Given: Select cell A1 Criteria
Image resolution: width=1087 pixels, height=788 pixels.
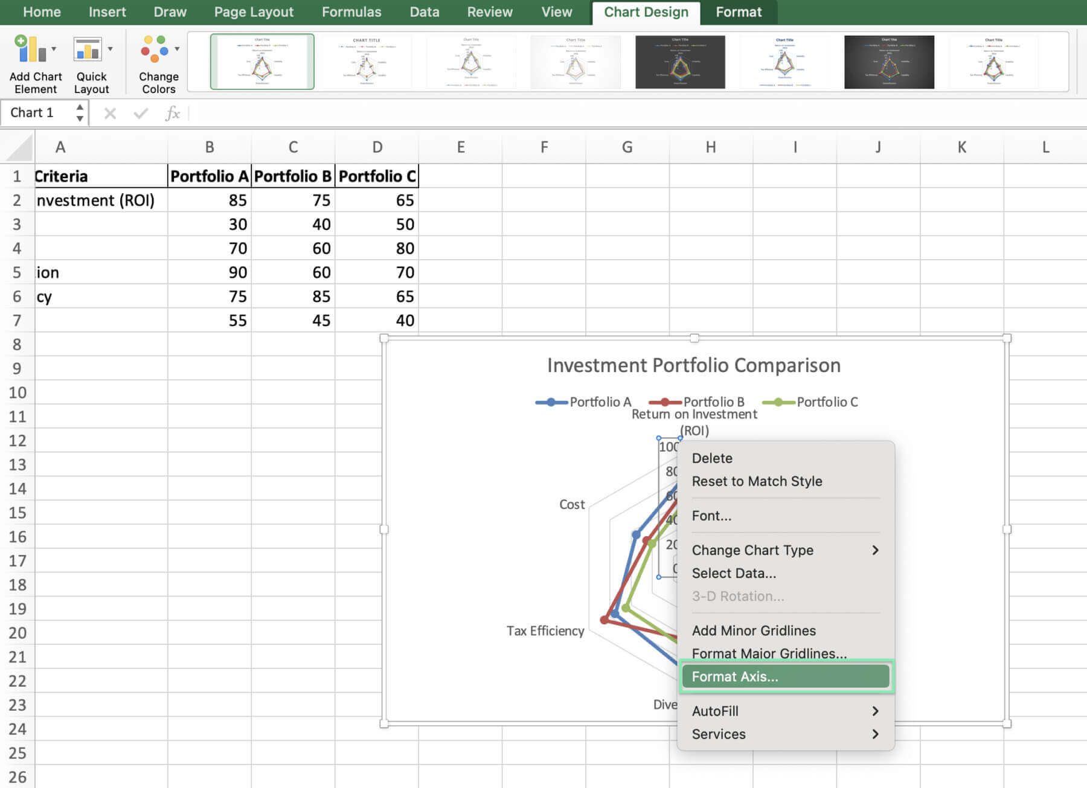Looking at the screenshot, I should click(x=101, y=176).
